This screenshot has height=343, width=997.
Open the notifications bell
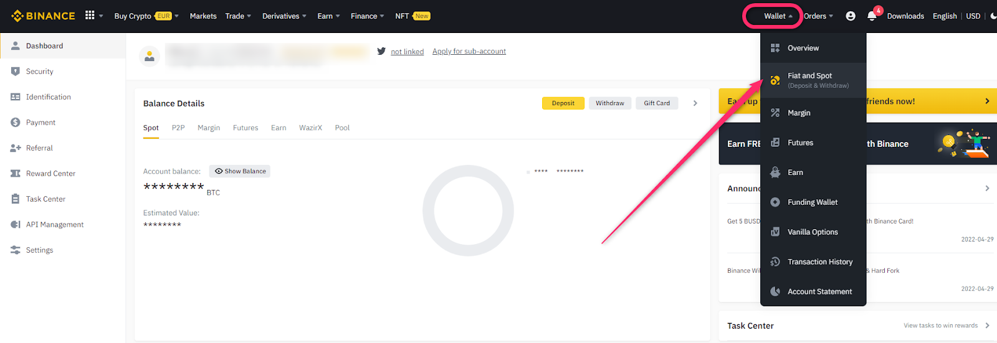(872, 16)
